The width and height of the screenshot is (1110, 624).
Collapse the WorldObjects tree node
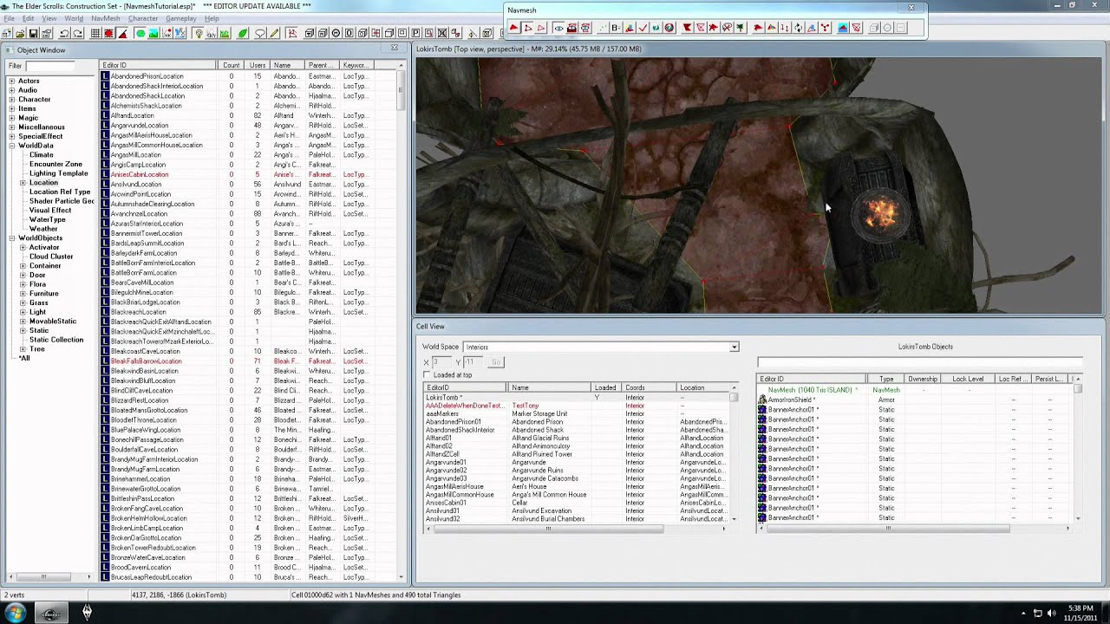click(12, 238)
